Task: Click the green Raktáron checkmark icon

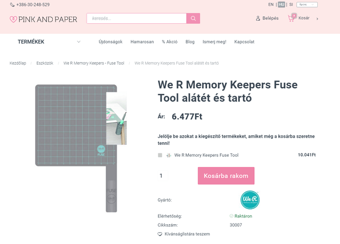Action: (231, 216)
